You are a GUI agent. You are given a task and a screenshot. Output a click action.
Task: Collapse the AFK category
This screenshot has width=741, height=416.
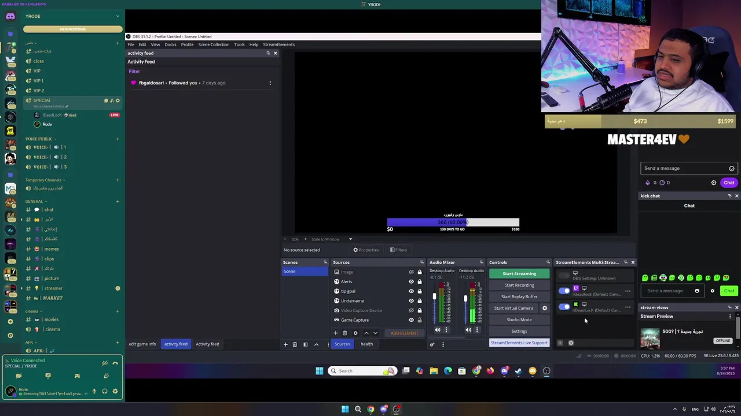(x=30, y=343)
